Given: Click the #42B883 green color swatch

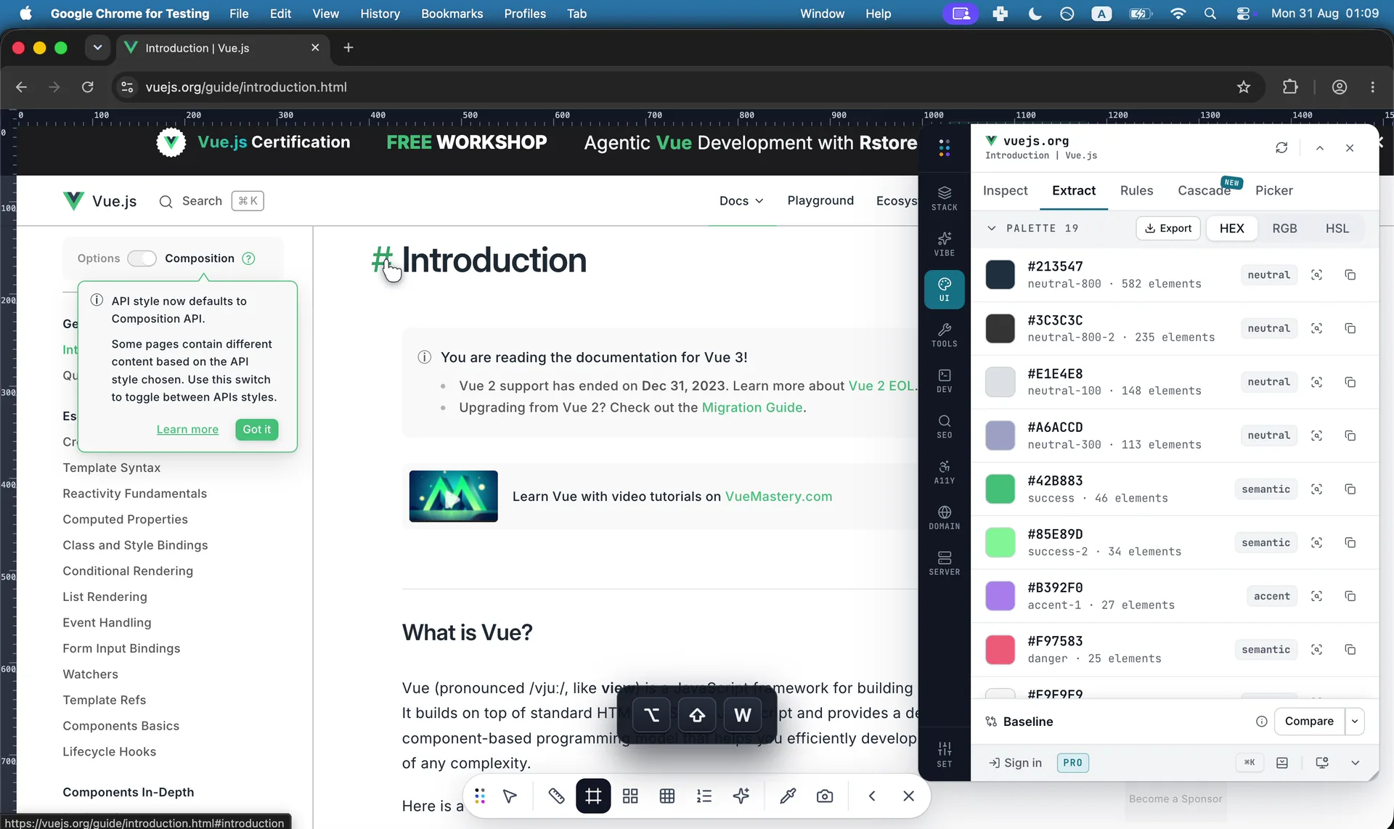Looking at the screenshot, I should [x=1000, y=489].
